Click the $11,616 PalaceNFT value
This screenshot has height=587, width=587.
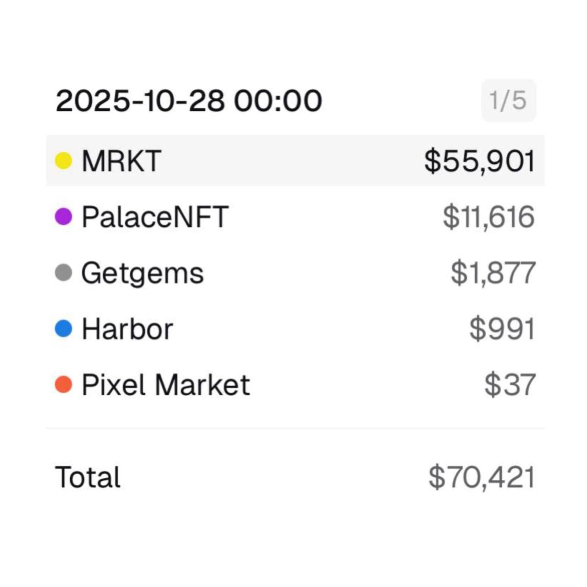pyautogui.click(x=489, y=217)
